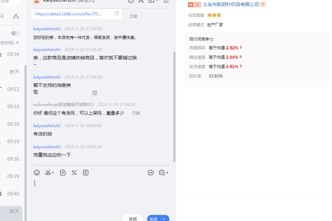Image resolution: width=332 pixels, height=221 pixels.
Task: Open the chat message history icon
Action: pos(162,173)
